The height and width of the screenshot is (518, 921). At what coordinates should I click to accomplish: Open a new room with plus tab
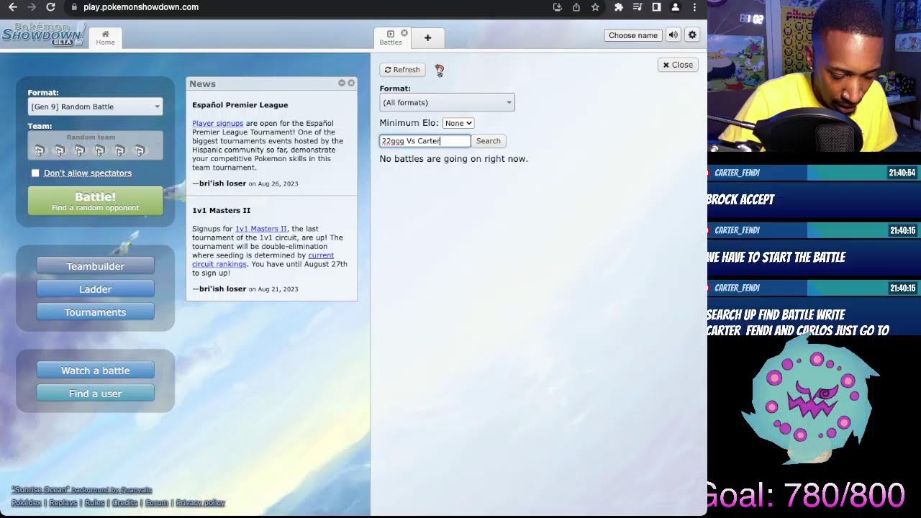click(x=427, y=38)
